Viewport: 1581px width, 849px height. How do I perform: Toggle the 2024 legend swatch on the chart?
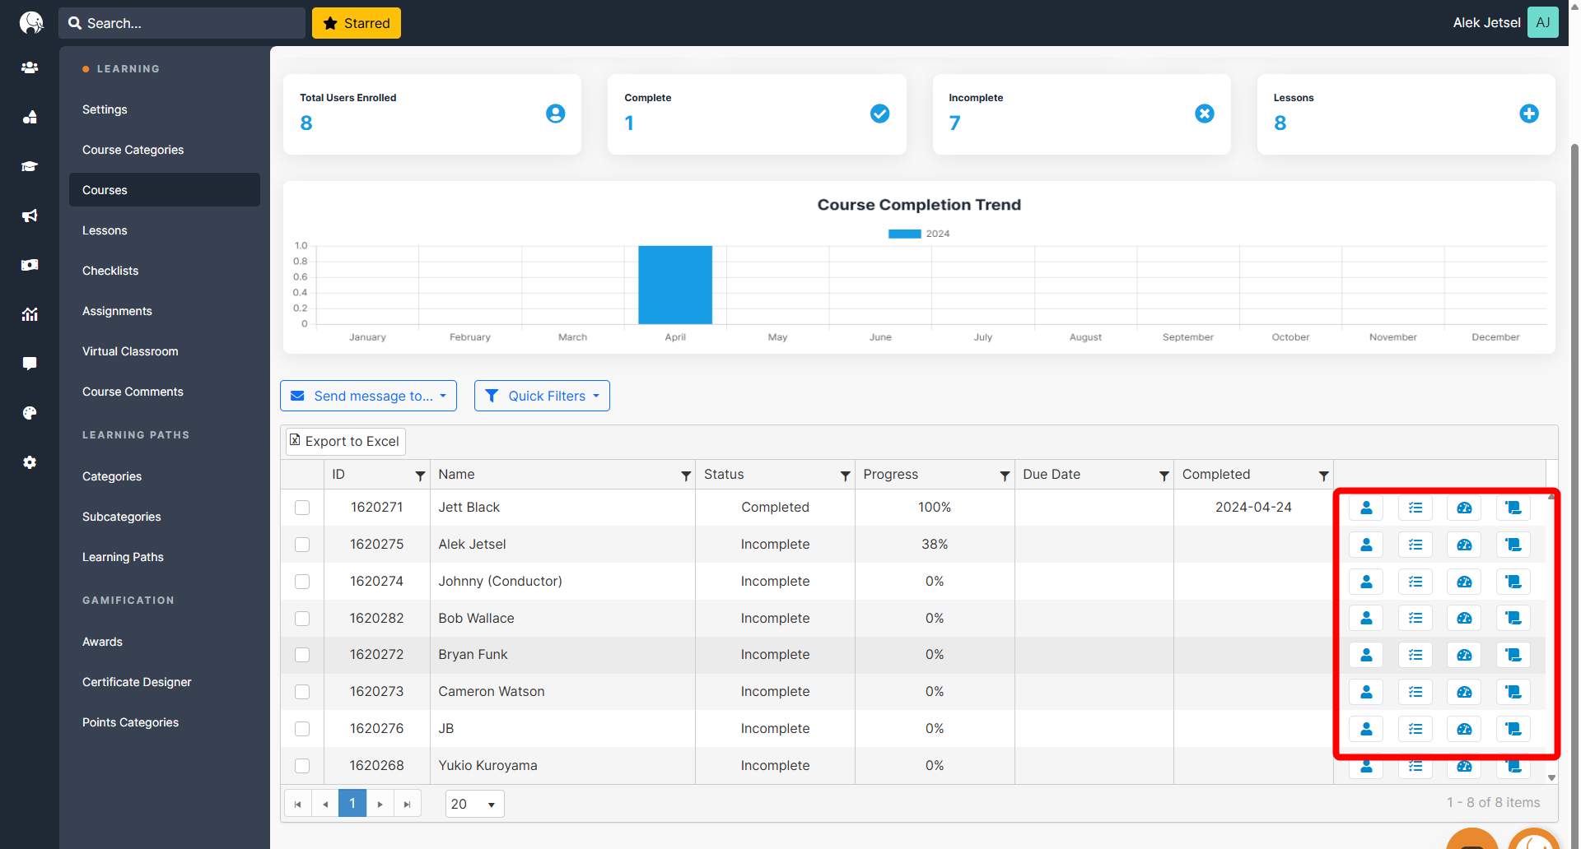(904, 234)
